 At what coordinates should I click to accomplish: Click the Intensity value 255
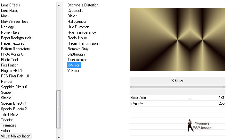[x=222, y=103]
